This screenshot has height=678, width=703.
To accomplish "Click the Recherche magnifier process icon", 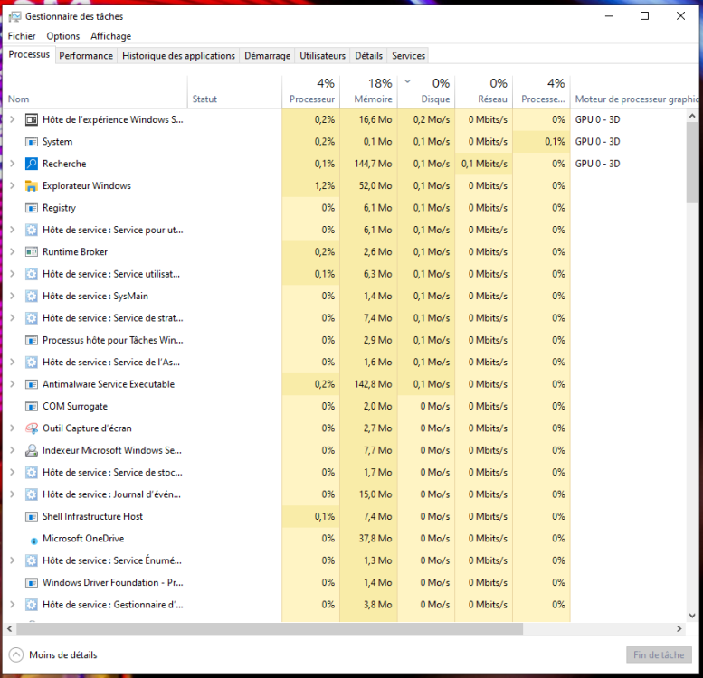I will (x=32, y=164).
